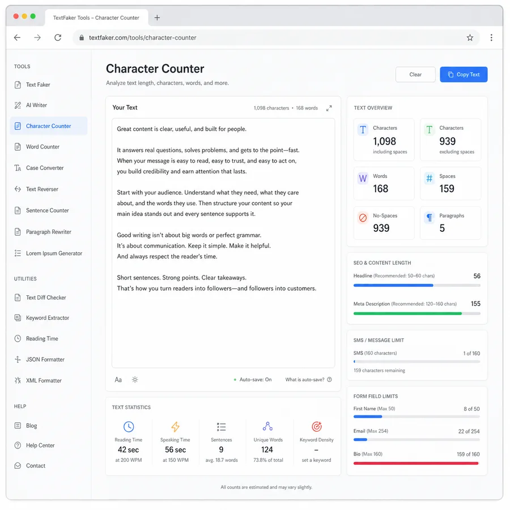510x510 pixels.
Task: Click the Blog icon under Help
Action: [x=18, y=426]
